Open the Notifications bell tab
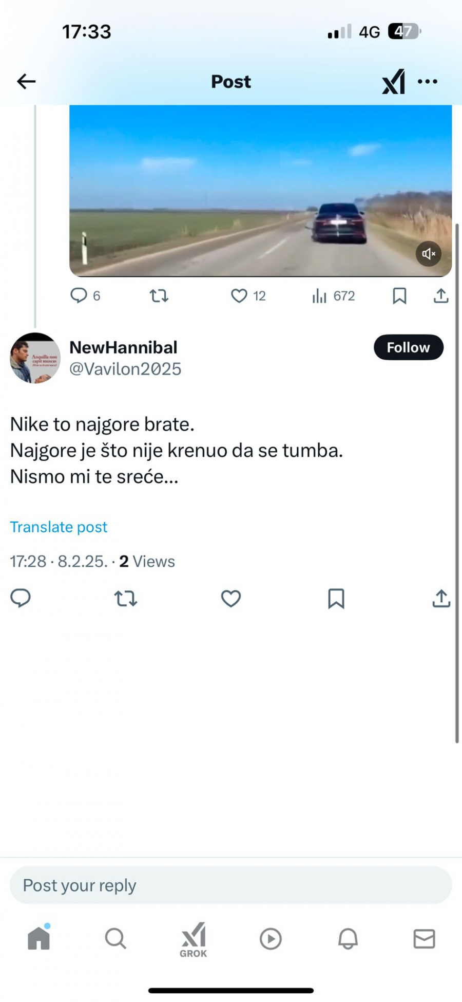The width and height of the screenshot is (462, 1002). point(348,939)
